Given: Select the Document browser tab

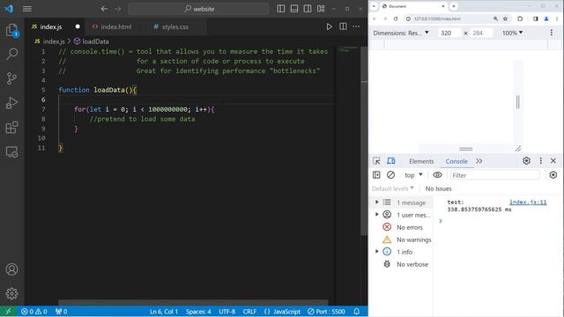Looking at the screenshot, I should 413,6.
